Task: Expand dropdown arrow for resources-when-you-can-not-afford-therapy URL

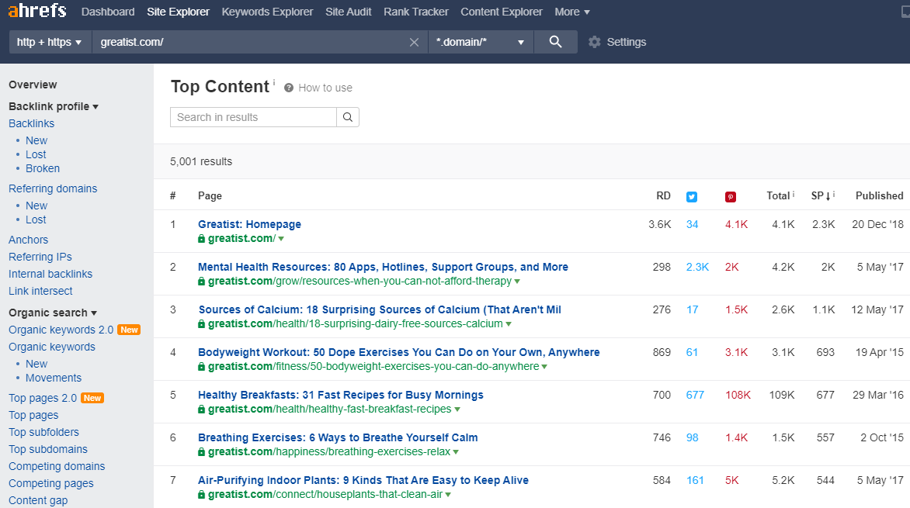Action: 517,282
